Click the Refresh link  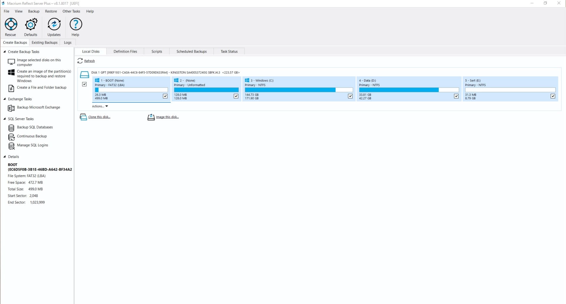[x=89, y=61]
